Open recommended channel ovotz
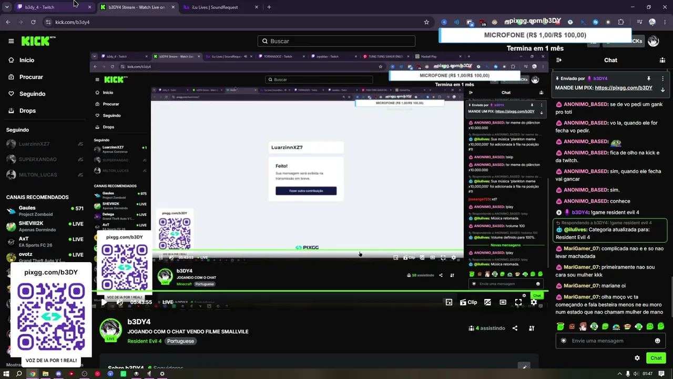 (45, 257)
